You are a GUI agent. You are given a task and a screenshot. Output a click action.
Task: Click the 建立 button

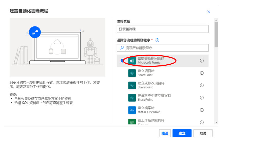182,133
